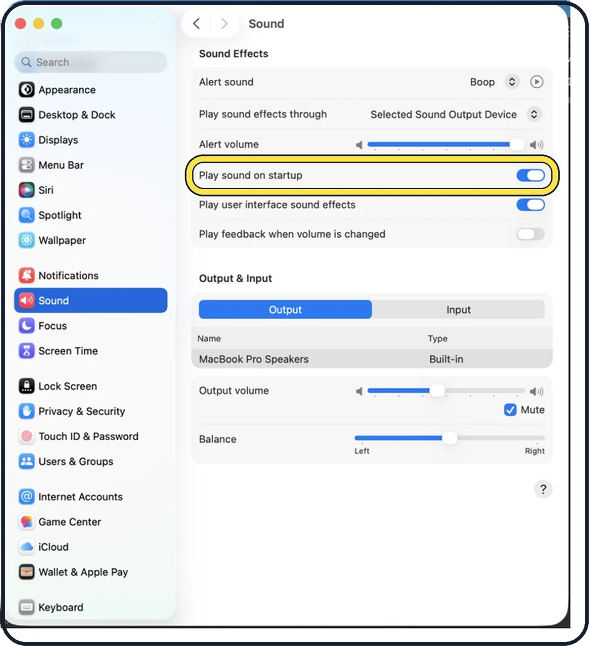Go forward with the right chevron
The height and width of the screenshot is (647, 590).
point(224,23)
